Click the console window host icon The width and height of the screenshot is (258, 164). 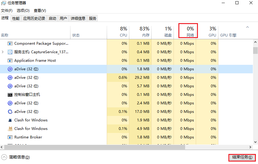[x=10, y=95]
